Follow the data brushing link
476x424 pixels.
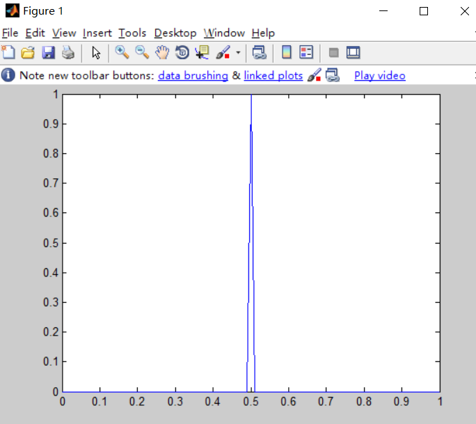(193, 75)
